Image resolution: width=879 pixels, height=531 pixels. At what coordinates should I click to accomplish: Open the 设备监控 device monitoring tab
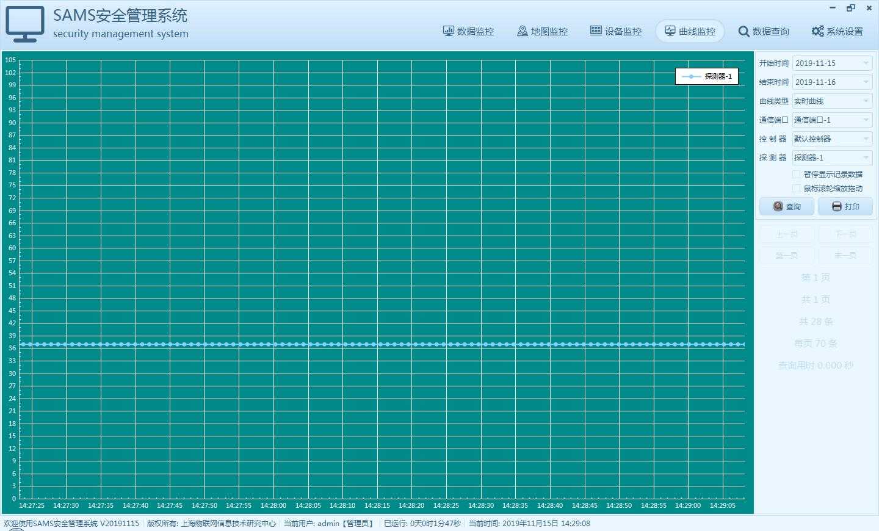tap(616, 31)
